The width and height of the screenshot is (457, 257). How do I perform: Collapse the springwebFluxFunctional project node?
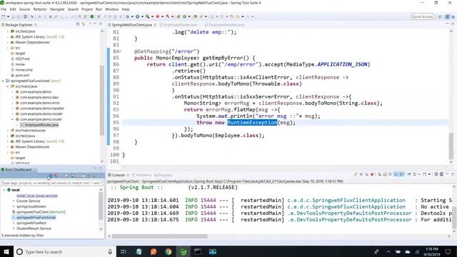pos(3,81)
